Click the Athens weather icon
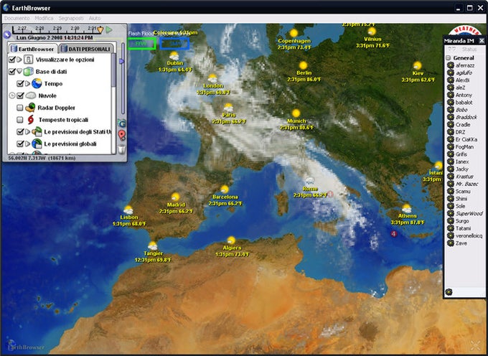This screenshot has height=356, width=488. [x=406, y=208]
